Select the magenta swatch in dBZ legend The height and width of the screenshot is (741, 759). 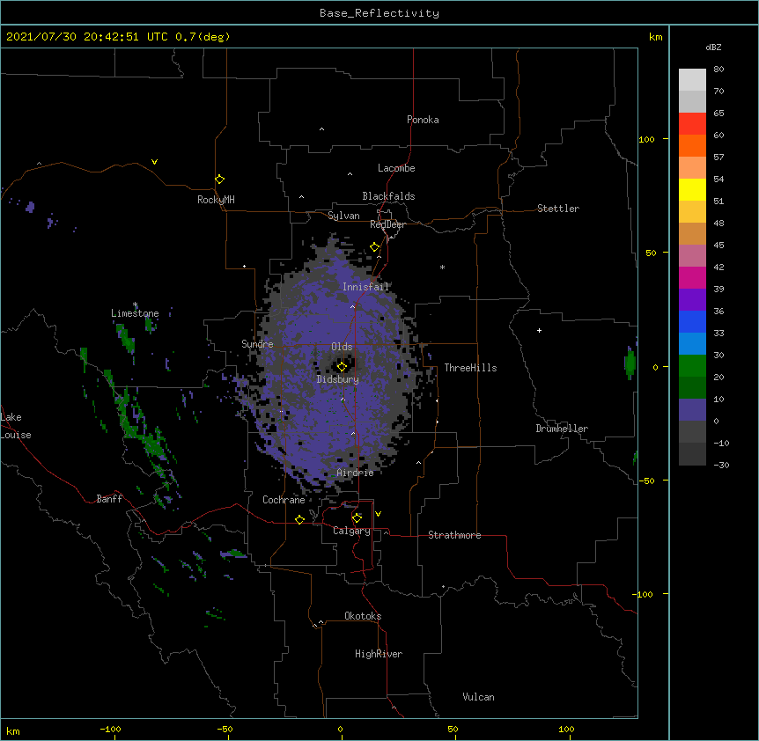click(x=692, y=277)
